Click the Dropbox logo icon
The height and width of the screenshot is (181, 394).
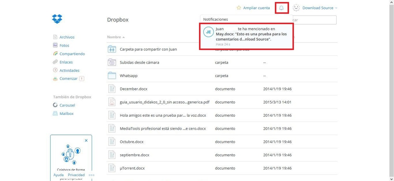click(57, 19)
